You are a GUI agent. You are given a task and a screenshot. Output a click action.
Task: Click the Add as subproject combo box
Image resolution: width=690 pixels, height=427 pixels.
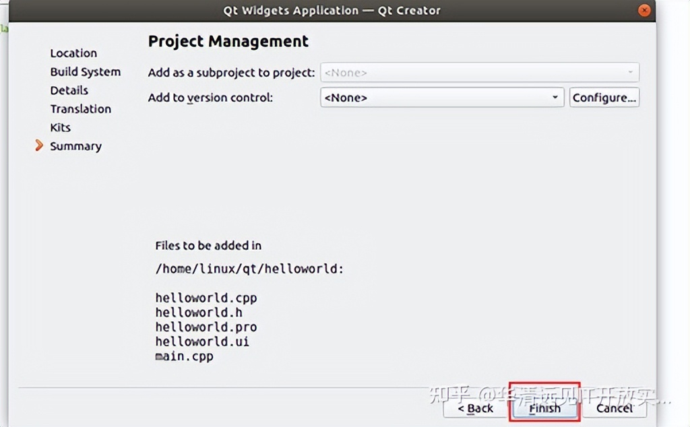point(479,73)
